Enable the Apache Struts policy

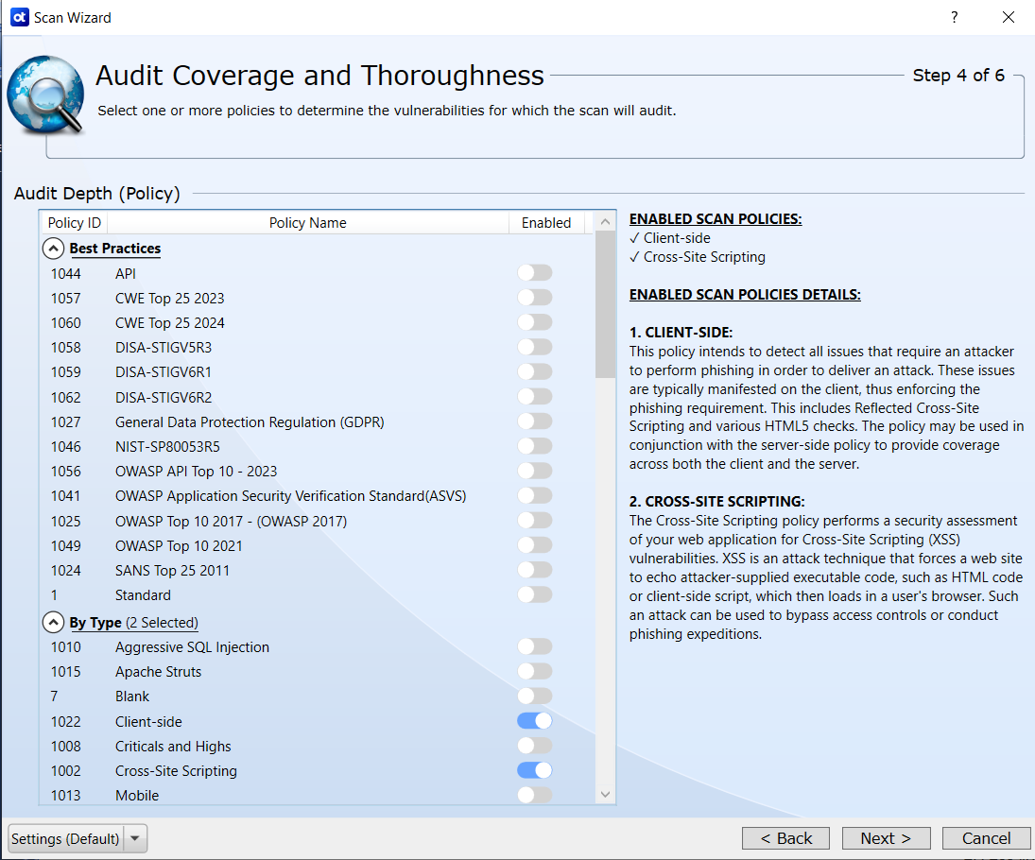534,671
